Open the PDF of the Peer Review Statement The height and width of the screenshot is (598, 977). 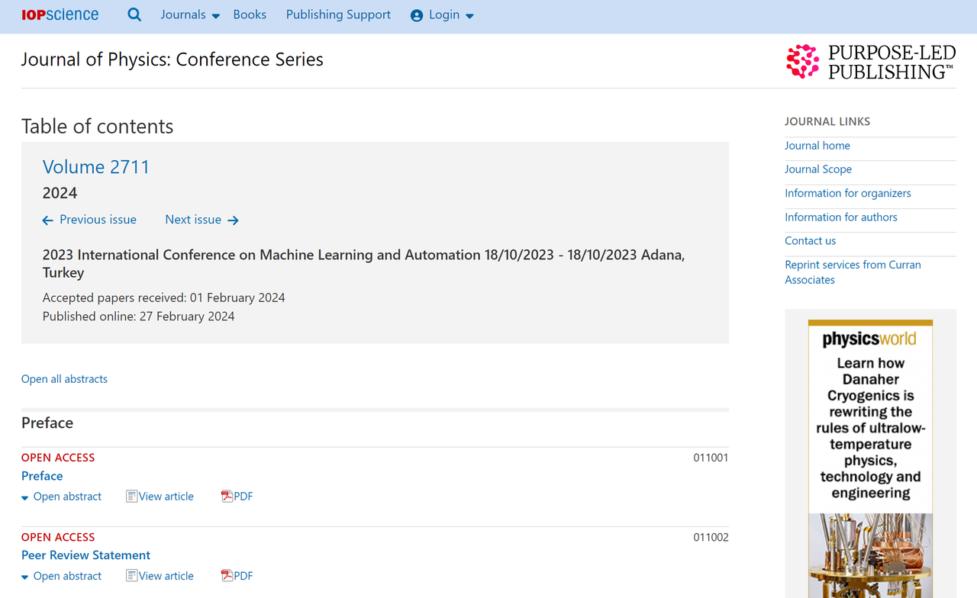(x=237, y=575)
